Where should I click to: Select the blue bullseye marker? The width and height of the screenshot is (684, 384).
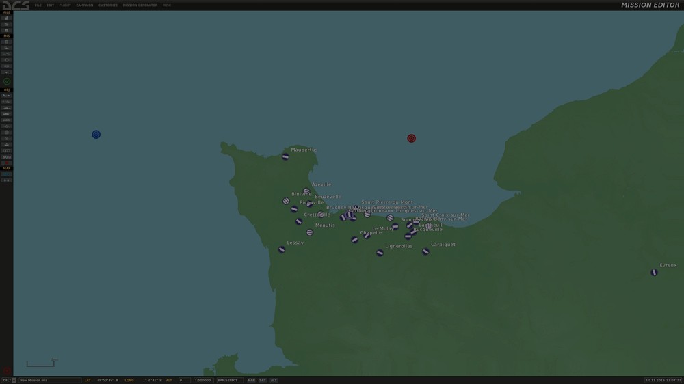pos(96,134)
